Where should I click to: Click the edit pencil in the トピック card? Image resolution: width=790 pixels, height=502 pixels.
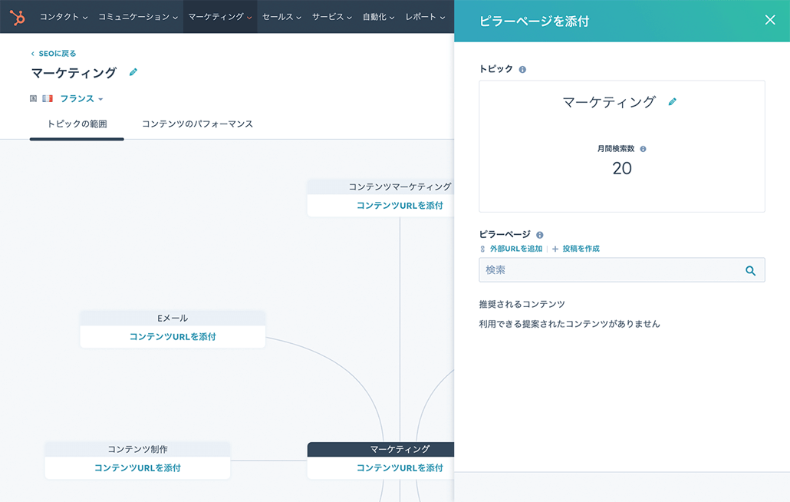[x=673, y=102]
